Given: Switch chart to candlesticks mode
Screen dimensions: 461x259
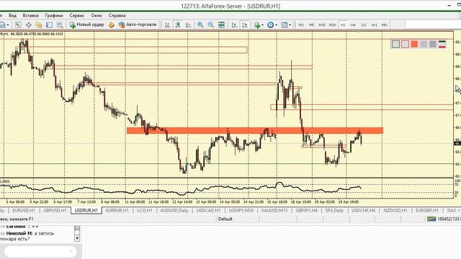Looking at the screenshot, I should click(178, 25).
